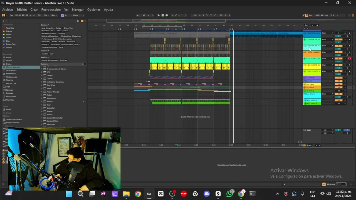Select the Drums Favs collection
356x200 pixels.
pyautogui.click(x=11, y=44)
